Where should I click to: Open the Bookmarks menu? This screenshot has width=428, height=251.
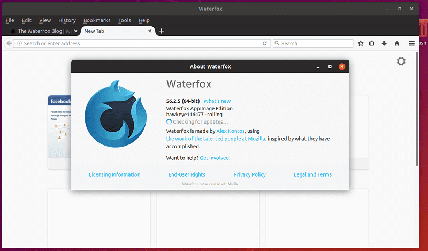pos(97,20)
